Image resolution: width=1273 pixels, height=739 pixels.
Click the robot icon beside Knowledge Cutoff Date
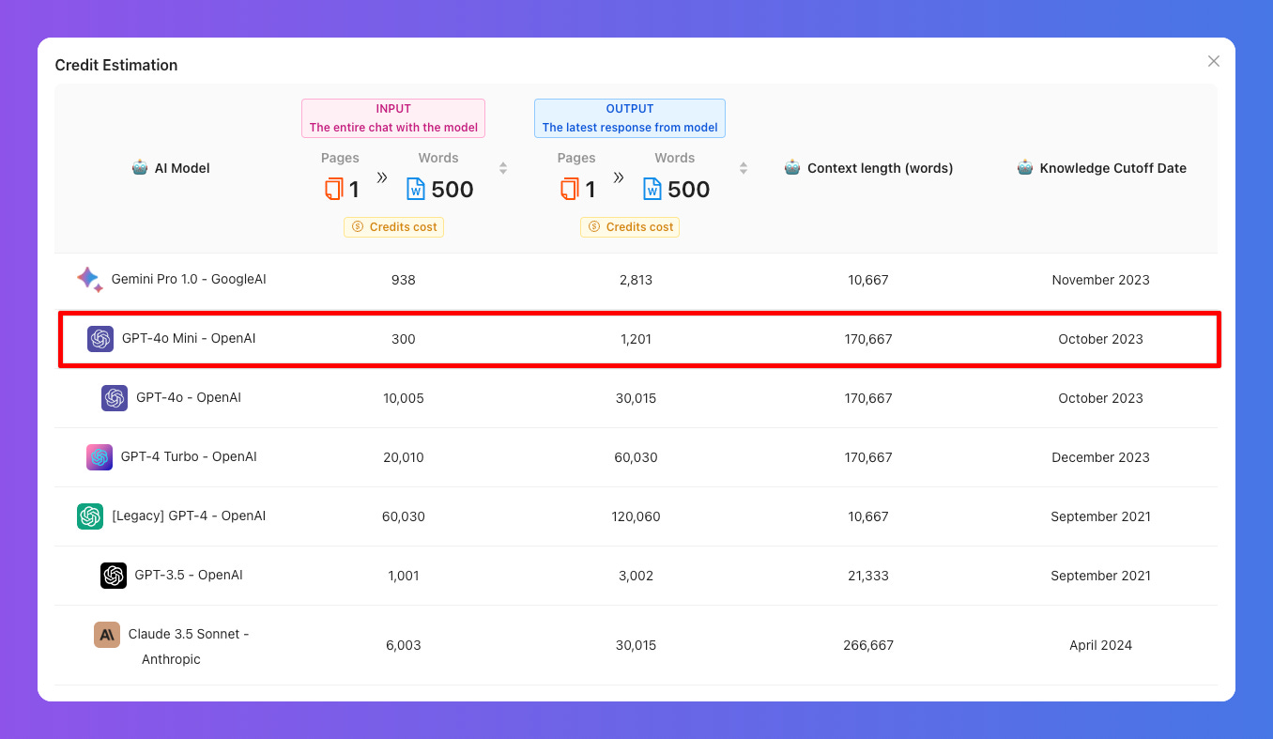[x=1024, y=168]
